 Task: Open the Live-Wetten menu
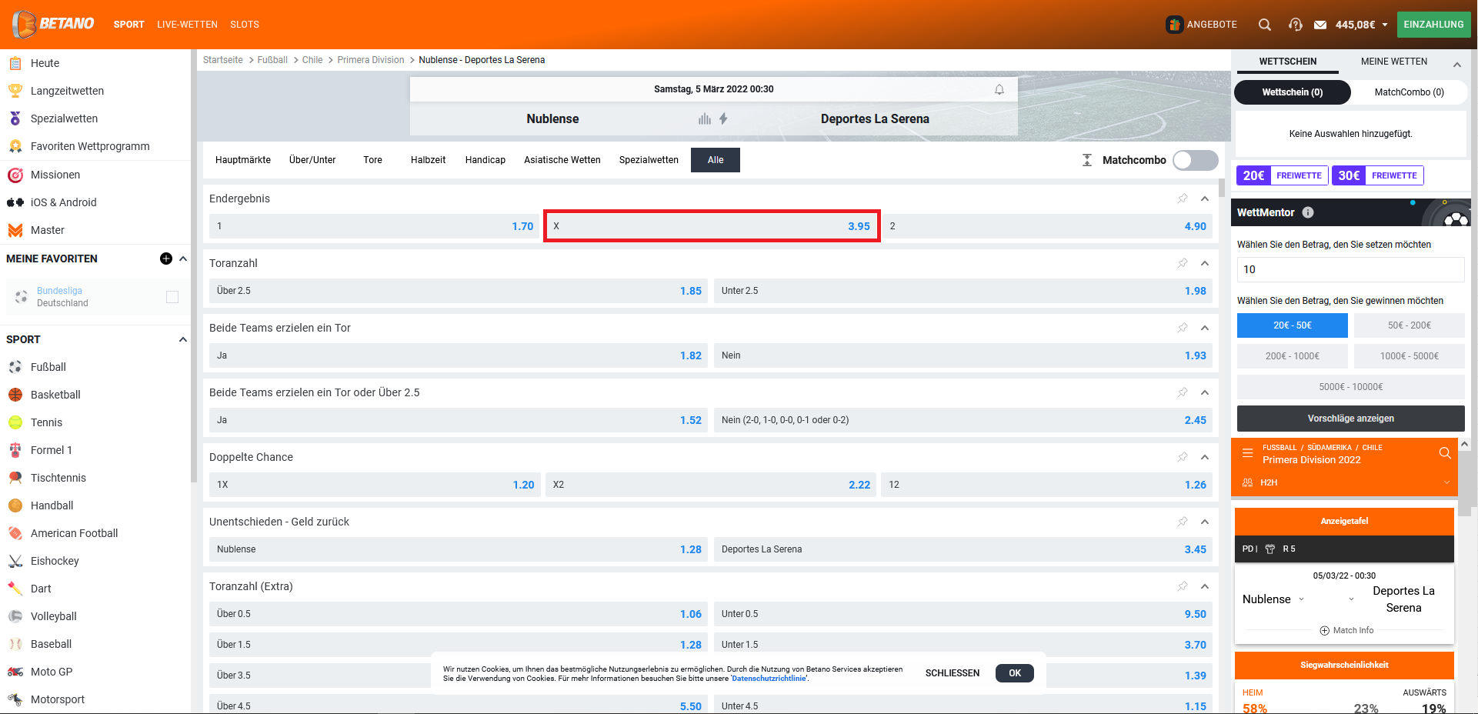(187, 25)
